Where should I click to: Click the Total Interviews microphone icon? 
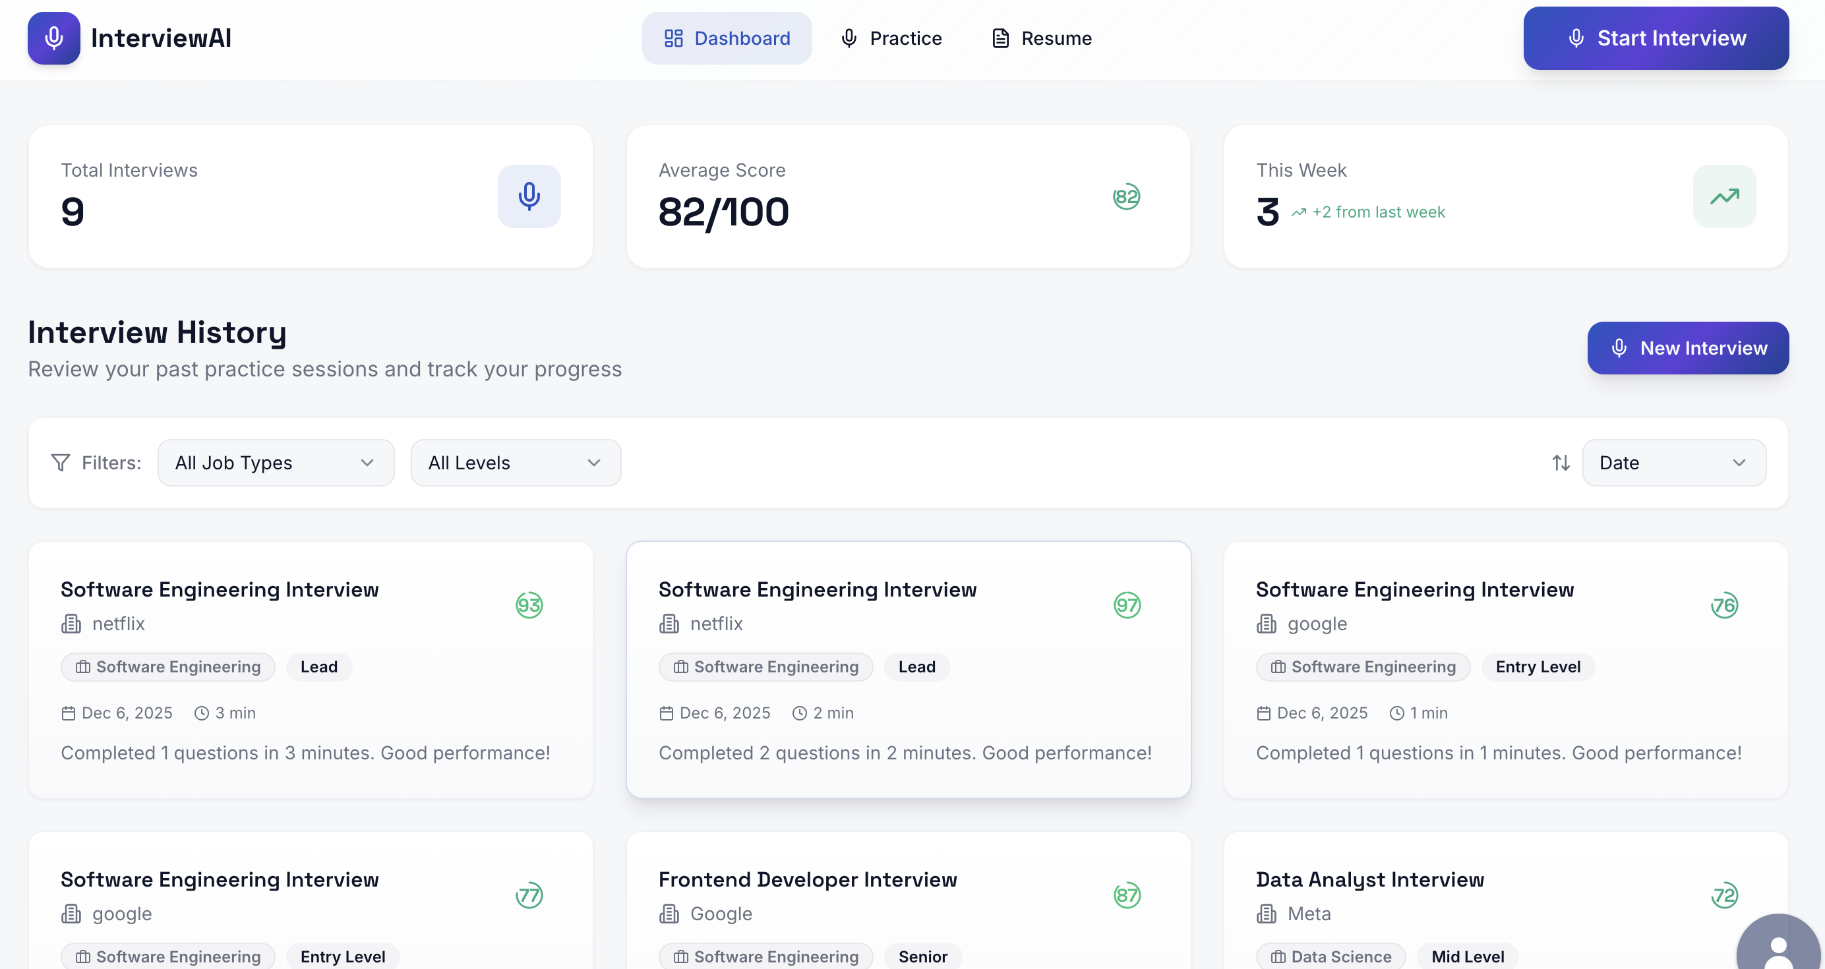529,196
